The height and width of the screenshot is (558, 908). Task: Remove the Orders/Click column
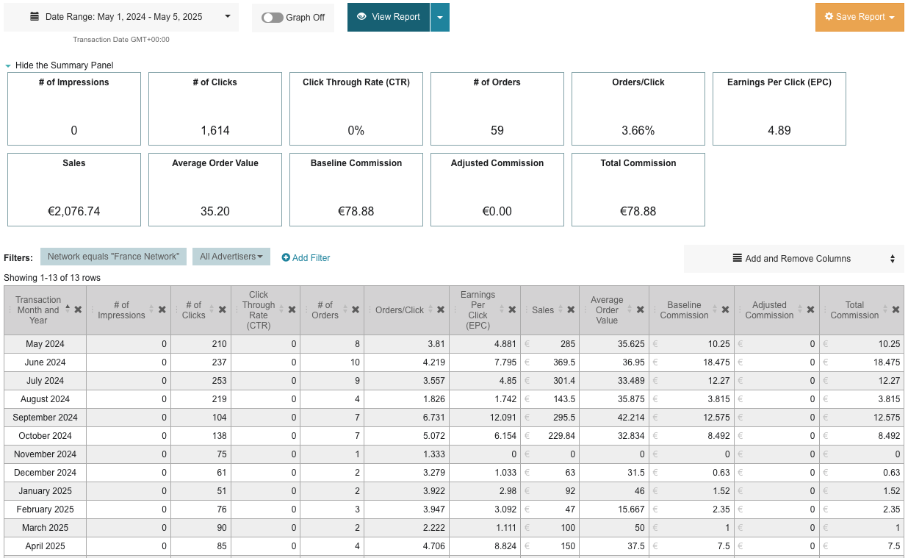click(441, 310)
